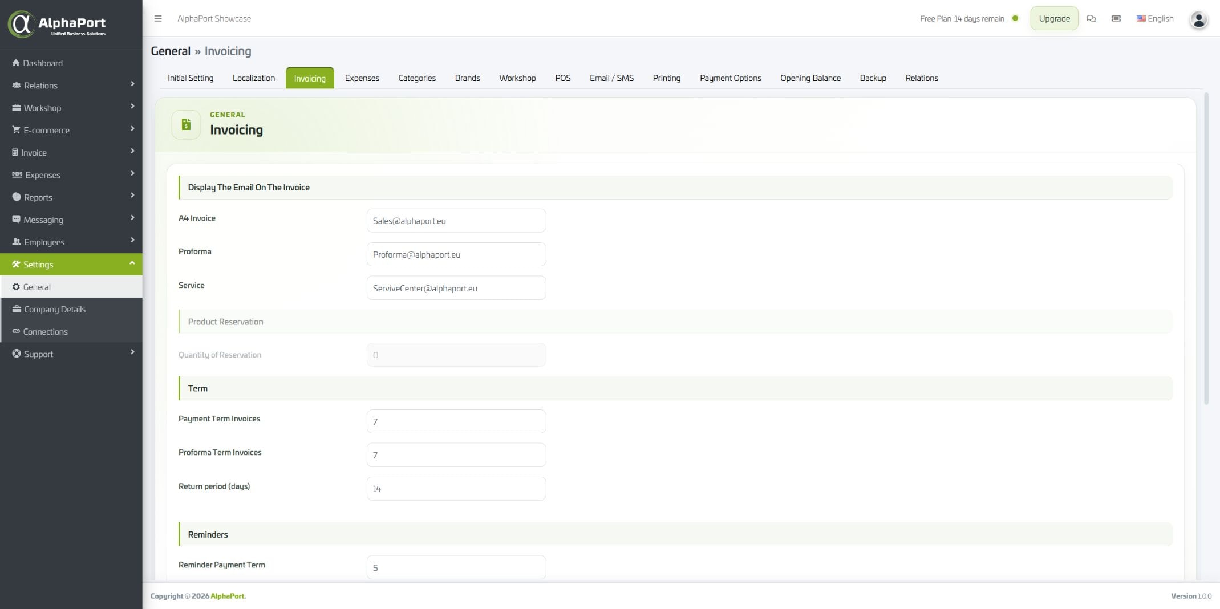Click the Company Details briefcase icon
The image size is (1220, 609).
[17, 308]
